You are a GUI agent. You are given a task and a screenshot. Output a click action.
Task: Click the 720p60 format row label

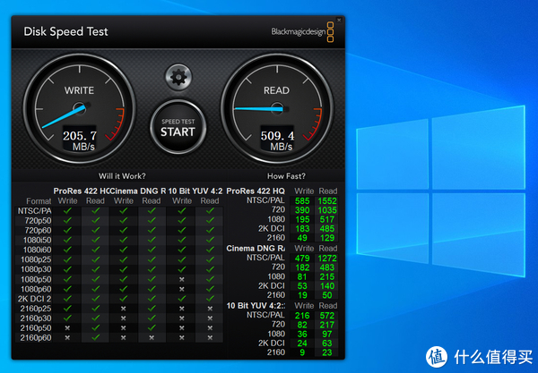38,230
